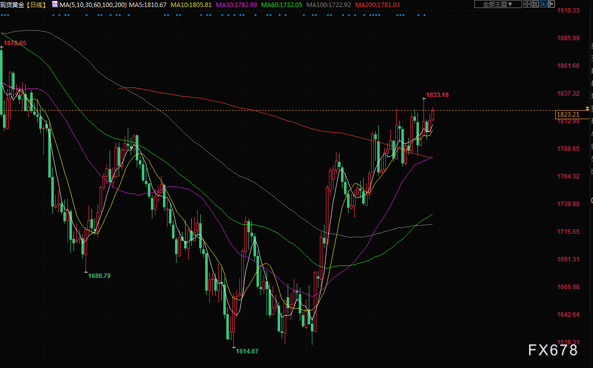Click the 1680.79 swing low label
Image resolution: width=593 pixels, height=368 pixels.
point(99,275)
